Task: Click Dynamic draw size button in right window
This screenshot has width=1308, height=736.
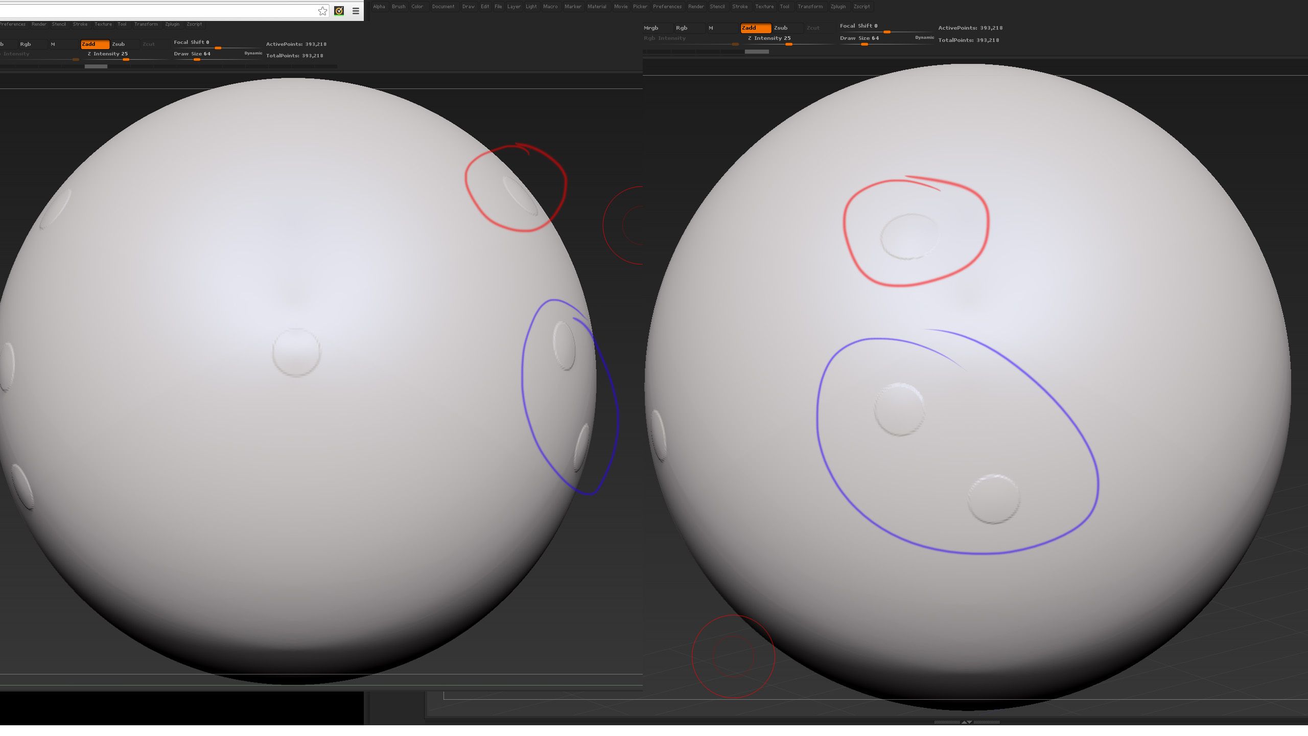Action: pyautogui.click(x=924, y=37)
